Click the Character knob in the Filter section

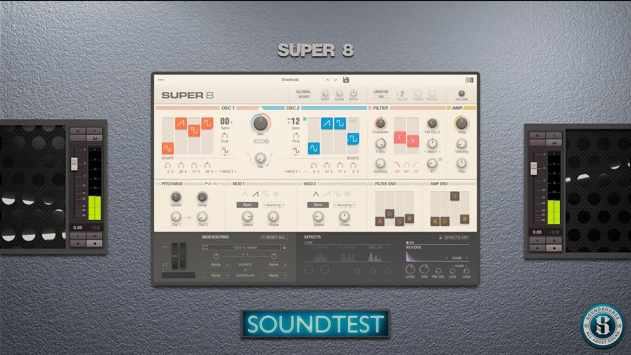coord(380,123)
